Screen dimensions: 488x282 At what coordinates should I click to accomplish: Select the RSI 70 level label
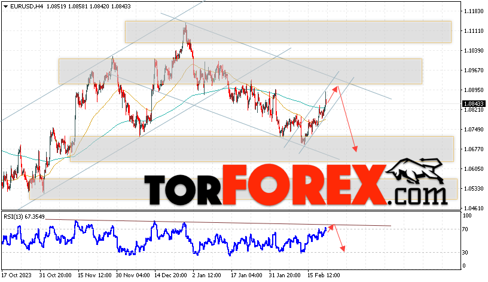[x=465, y=229]
